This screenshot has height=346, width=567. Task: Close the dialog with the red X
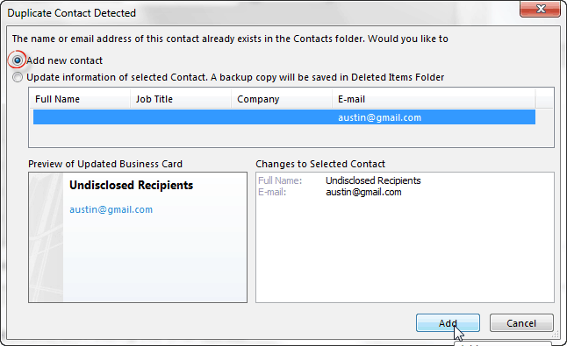pos(541,9)
